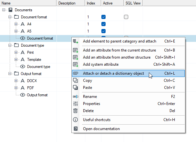Screen dimensions: 196x142
Task: Select the DOCX tree row
Action: [x=32, y=81]
